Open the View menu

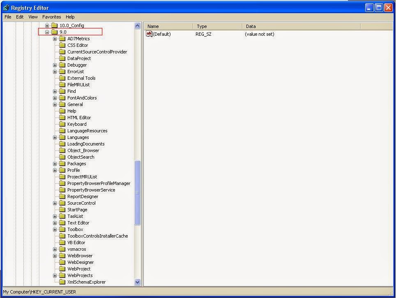(x=33, y=17)
